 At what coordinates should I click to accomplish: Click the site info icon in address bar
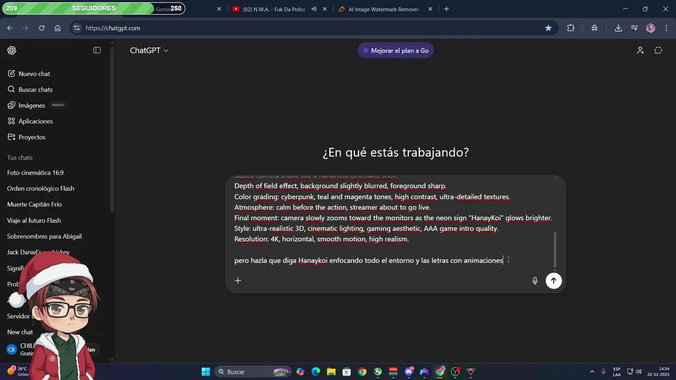[77, 28]
